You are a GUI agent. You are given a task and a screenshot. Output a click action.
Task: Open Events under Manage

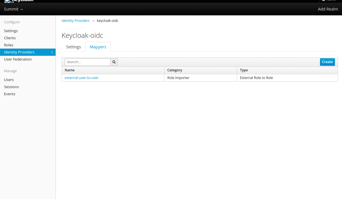click(x=10, y=94)
